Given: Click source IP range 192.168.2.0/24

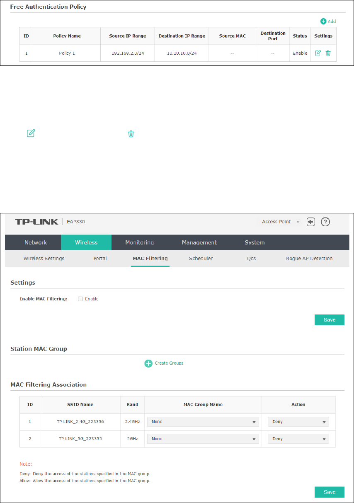Looking at the screenshot, I should click(128, 53).
